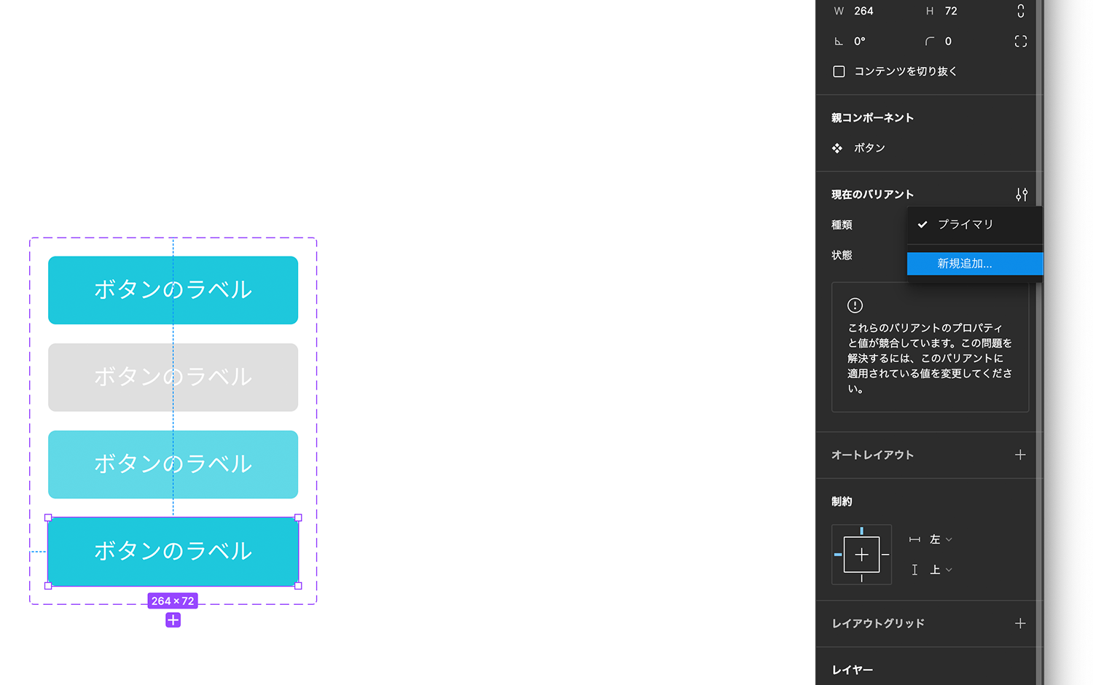This screenshot has height=685, width=1093.
Task: Click the ボタン parent component icon
Action: [x=837, y=148]
